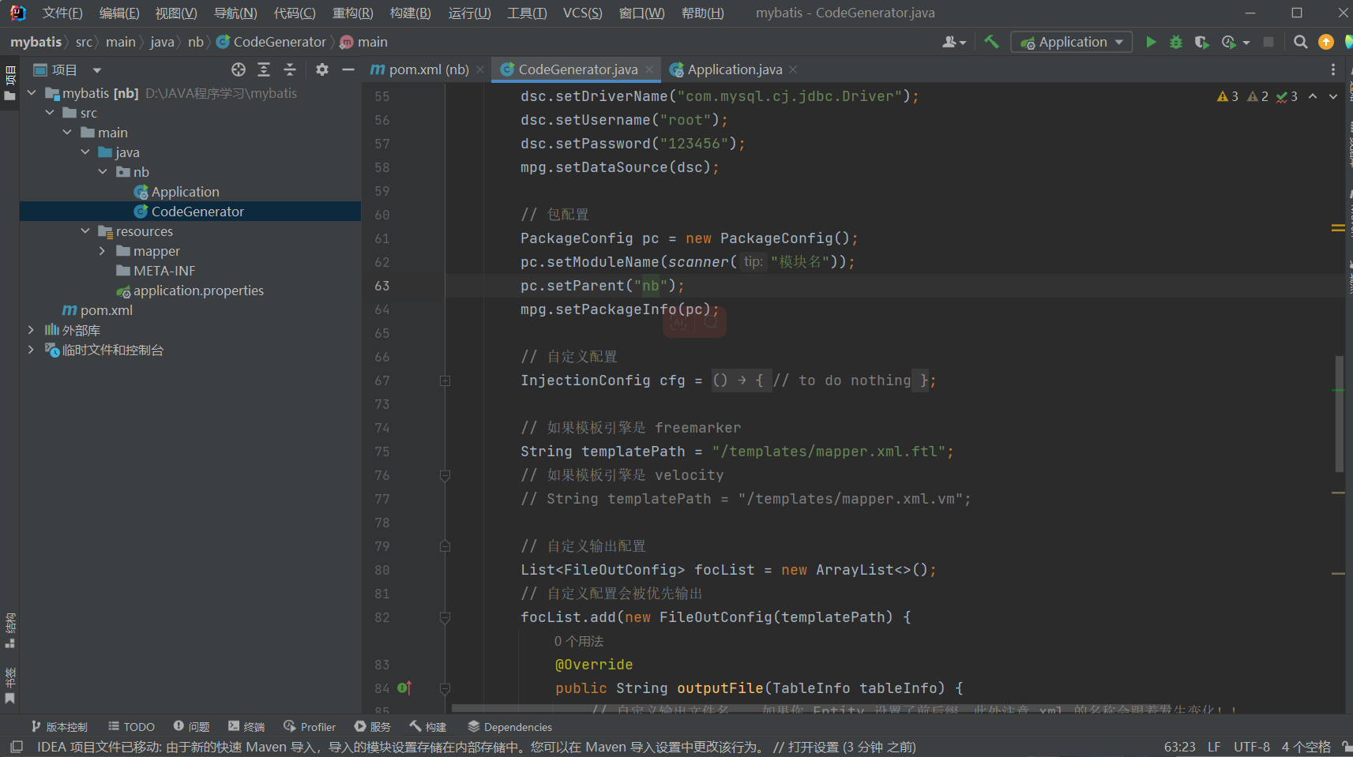This screenshot has width=1353, height=757.
Task: Open the 重构(R) menu
Action: [x=352, y=13]
